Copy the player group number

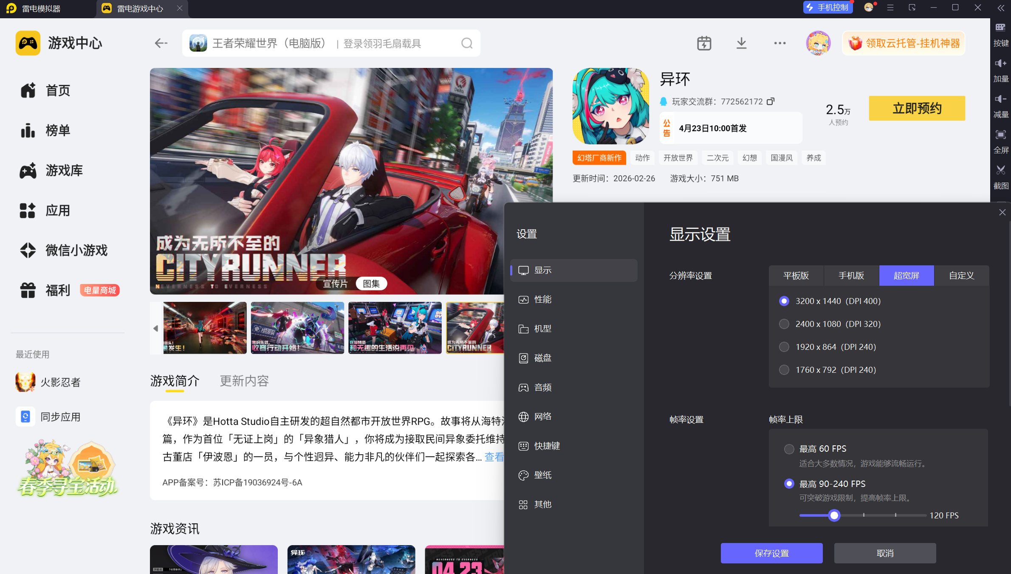(771, 101)
